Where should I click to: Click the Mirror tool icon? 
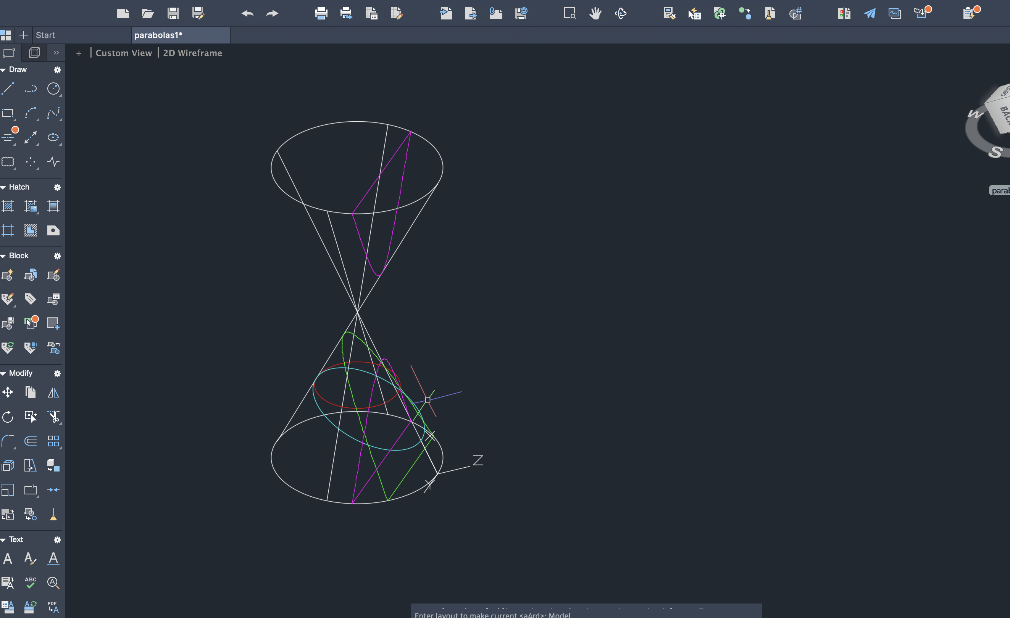(x=53, y=392)
